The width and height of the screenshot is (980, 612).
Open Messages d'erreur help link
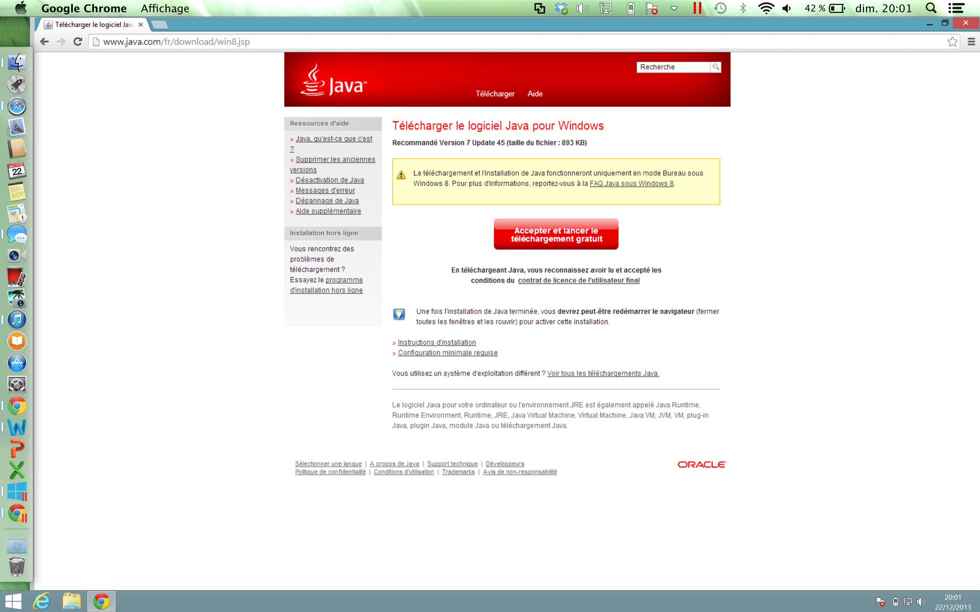(x=325, y=190)
